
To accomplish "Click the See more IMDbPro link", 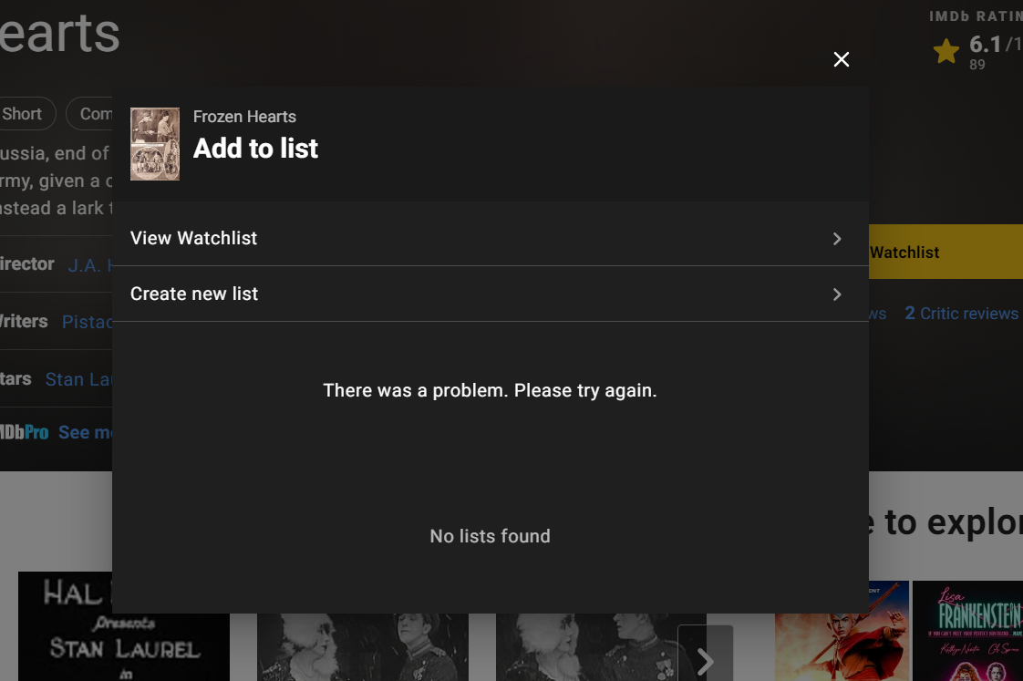I will coord(86,432).
